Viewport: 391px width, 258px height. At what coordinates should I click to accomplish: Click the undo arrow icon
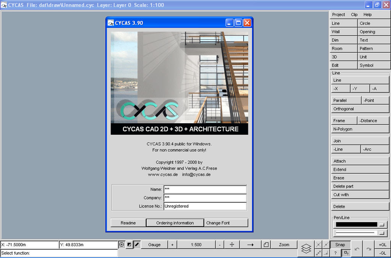[357, 249]
